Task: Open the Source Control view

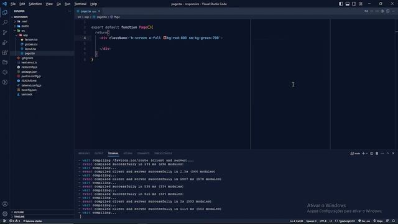Action: (5, 32)
